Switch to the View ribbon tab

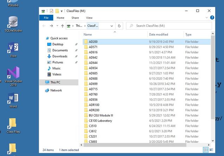(x=89, y=18)
